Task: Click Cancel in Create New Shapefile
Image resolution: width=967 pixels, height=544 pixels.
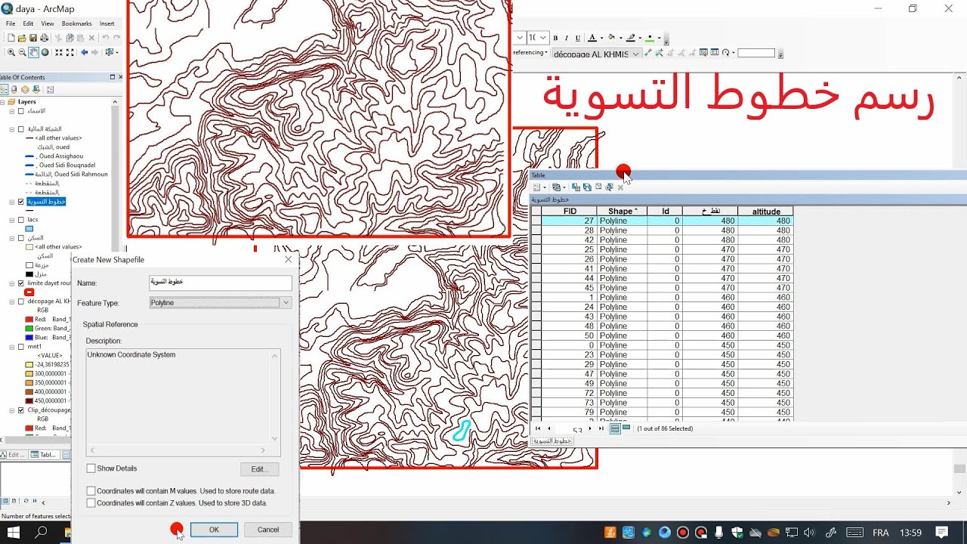Action: click(x=268, y=530)
